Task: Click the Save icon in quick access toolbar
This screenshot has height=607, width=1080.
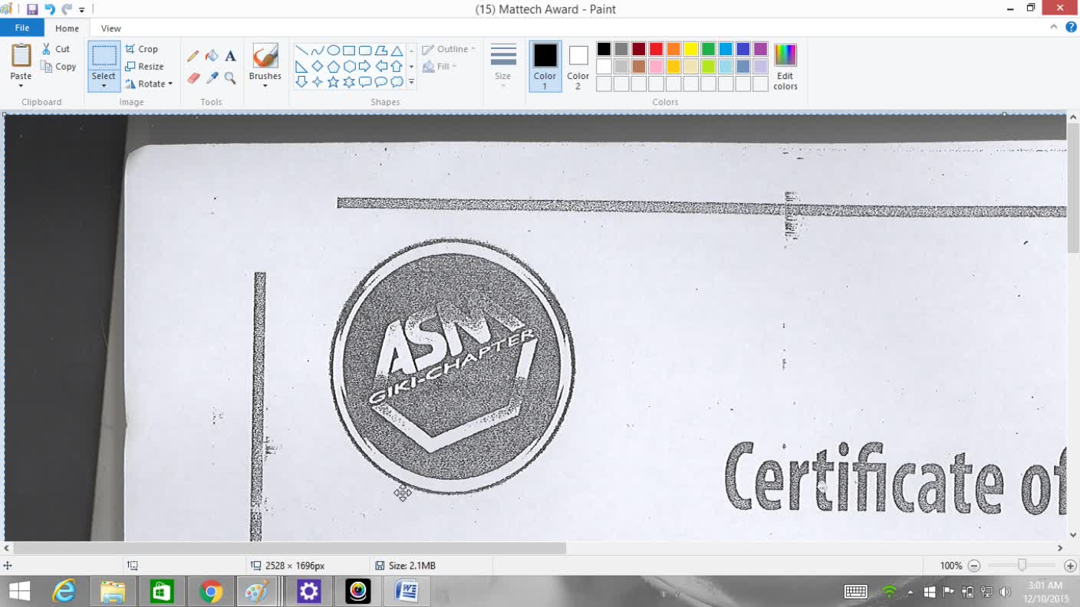Action: [32, 9]
